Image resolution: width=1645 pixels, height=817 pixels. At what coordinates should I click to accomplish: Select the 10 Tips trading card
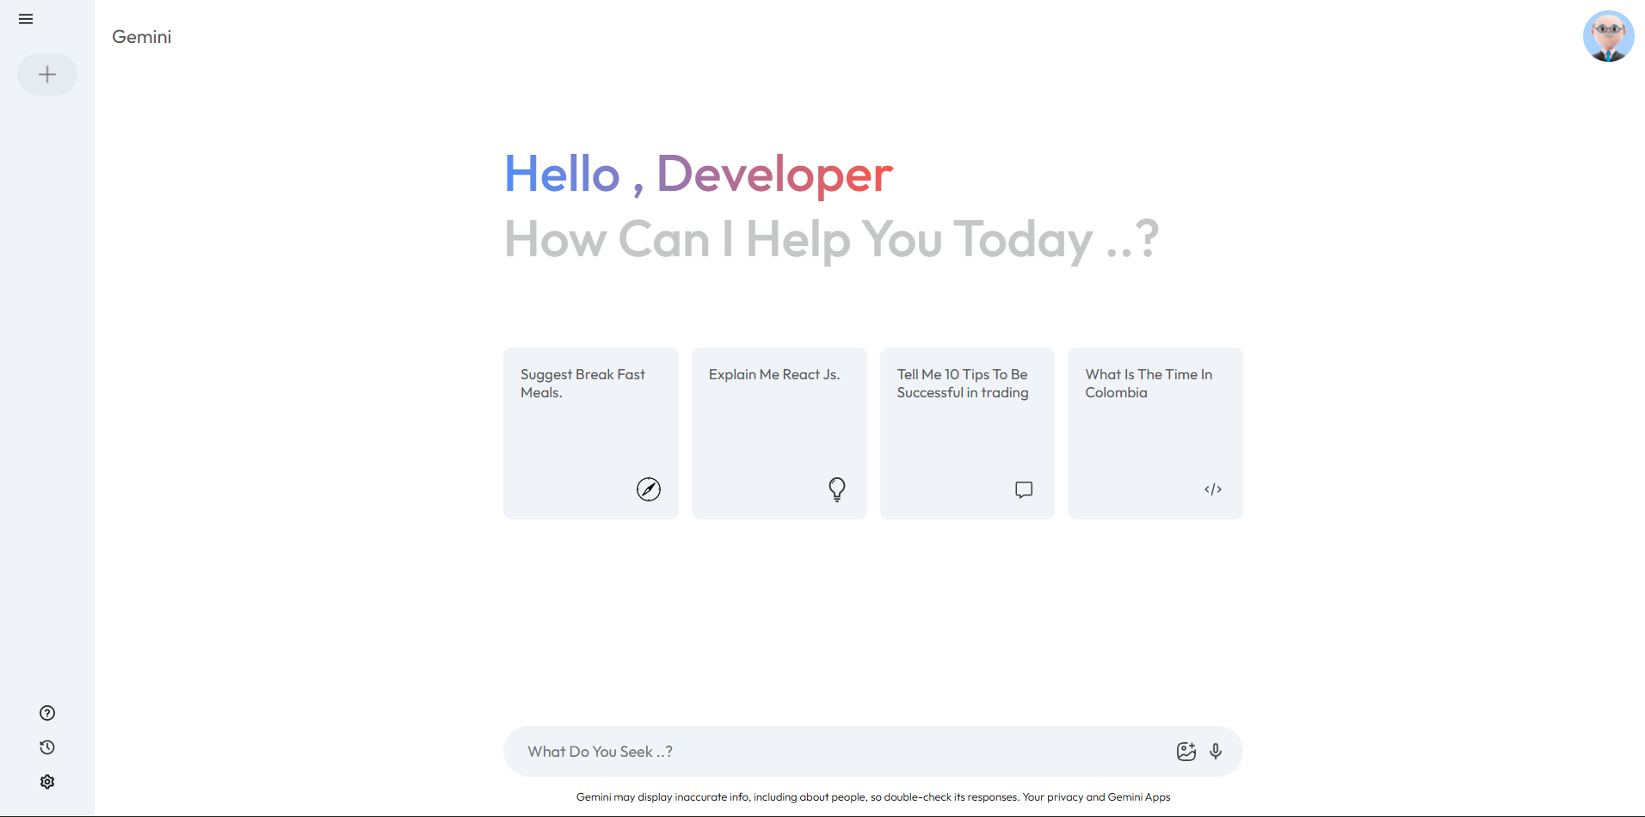pos(967,433)
